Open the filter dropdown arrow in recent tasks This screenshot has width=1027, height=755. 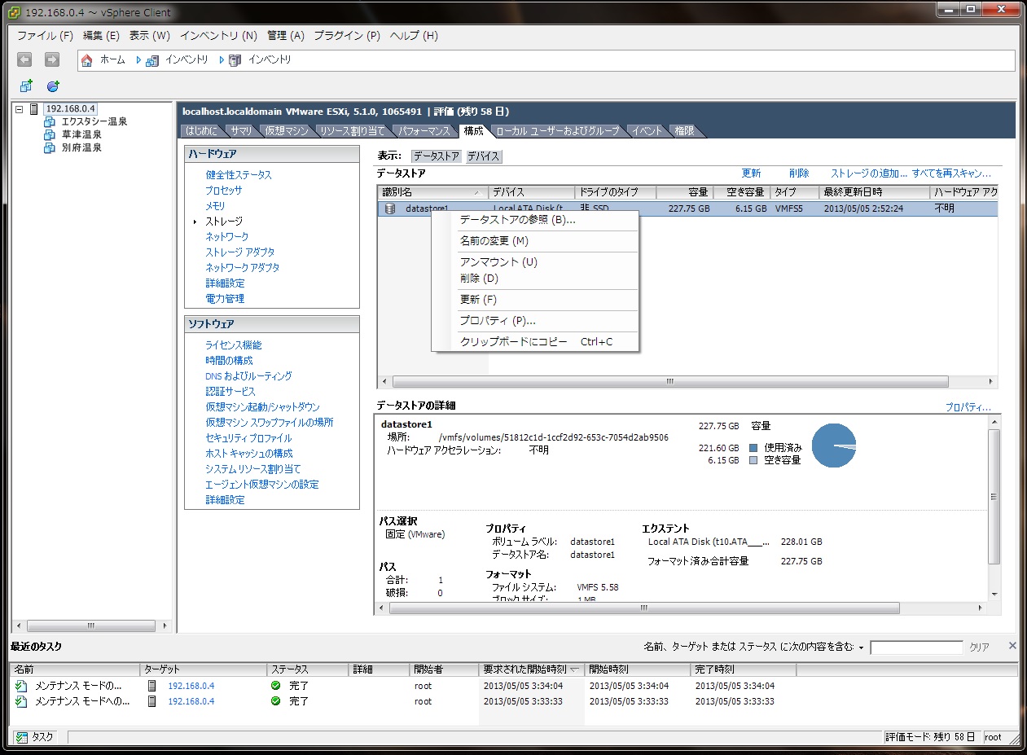(861, 648)
